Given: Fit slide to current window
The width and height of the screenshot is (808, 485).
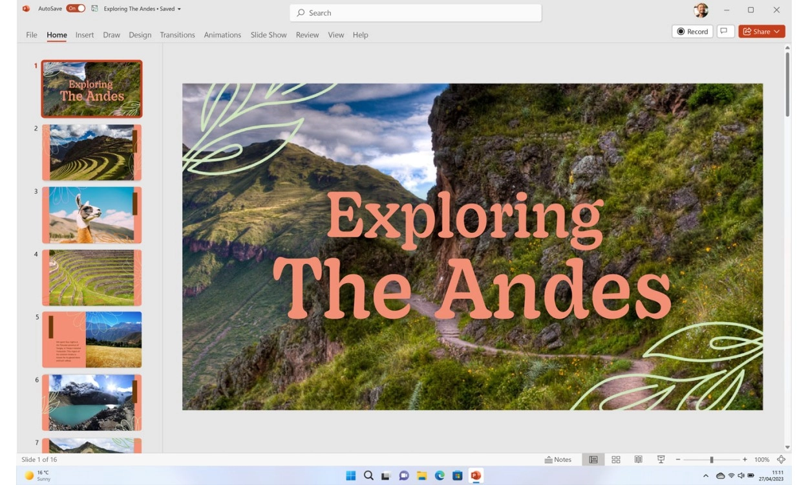Looking at the screenshot, I should click(781, 459).
